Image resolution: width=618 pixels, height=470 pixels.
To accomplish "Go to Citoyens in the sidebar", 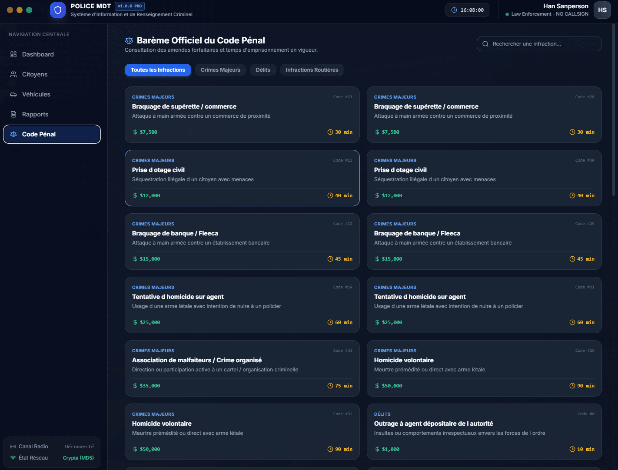I will [52, 74].
